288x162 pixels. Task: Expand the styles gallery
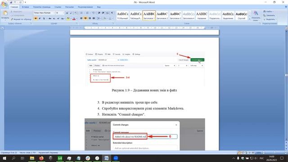pyautogui.click(x=249, y=19)
